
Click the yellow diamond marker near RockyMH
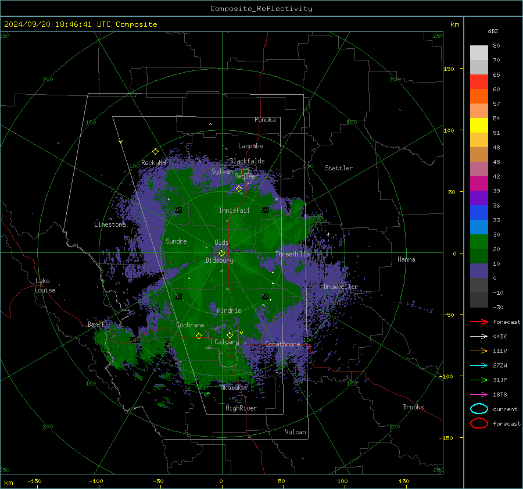click(155, 152)
